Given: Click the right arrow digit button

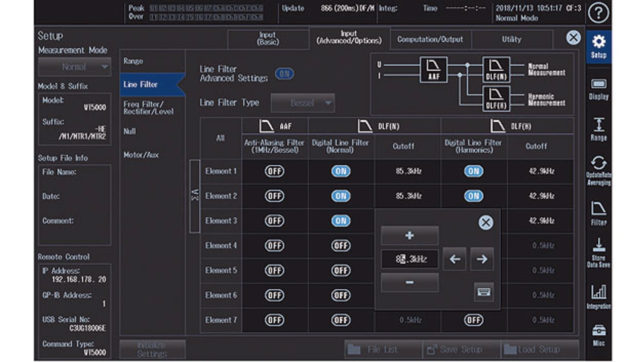Looking at the screenshot, I should pos(482,259).
